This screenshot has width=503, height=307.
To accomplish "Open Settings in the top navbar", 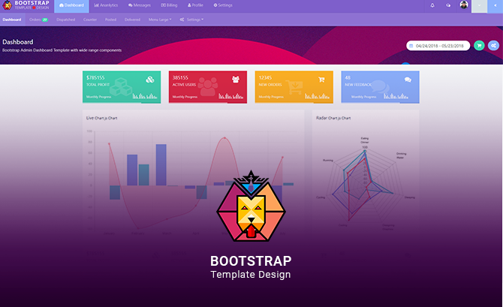I will pos(223,5).
